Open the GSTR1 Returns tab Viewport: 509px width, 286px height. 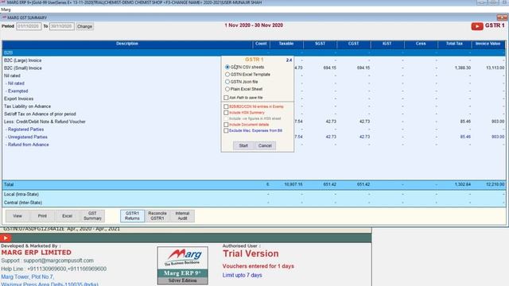point(132,216)
